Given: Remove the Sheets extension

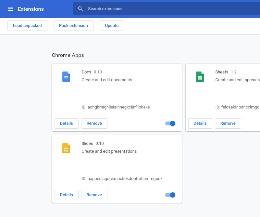Looking at the screenshot, I should click(x=228, y=123).
